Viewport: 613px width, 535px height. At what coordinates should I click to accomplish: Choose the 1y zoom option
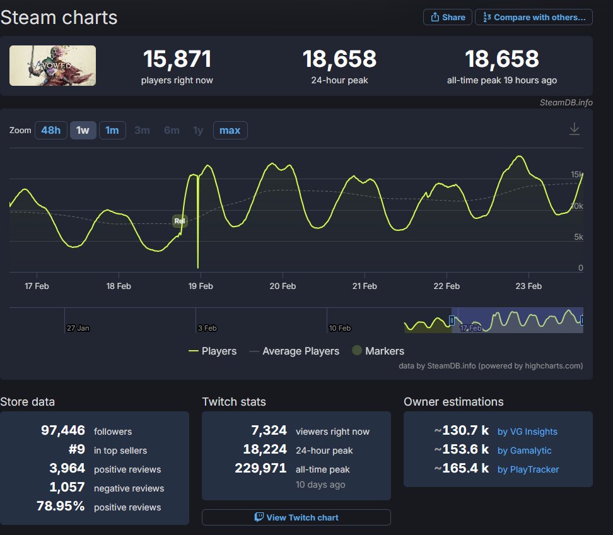tap(198, 130)
